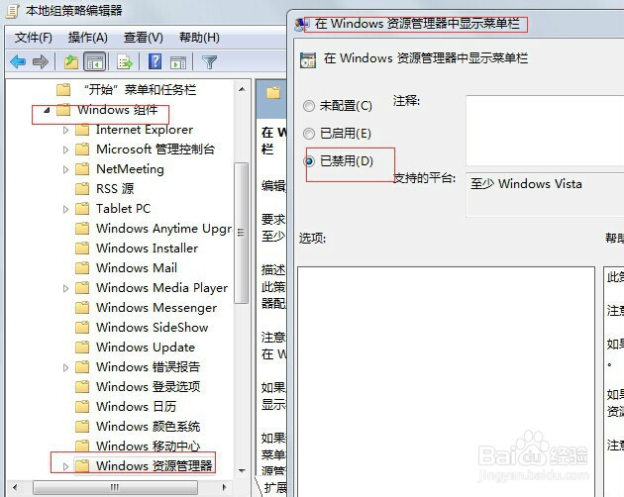Go up one level folder icon
This screenshot has height=497, width=624.
[71, 62]
